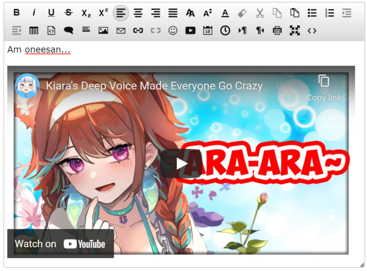Viewport: 367px width, 271px height.
Task: Click the remove formatting eraser icon
Action: [242, 13]
